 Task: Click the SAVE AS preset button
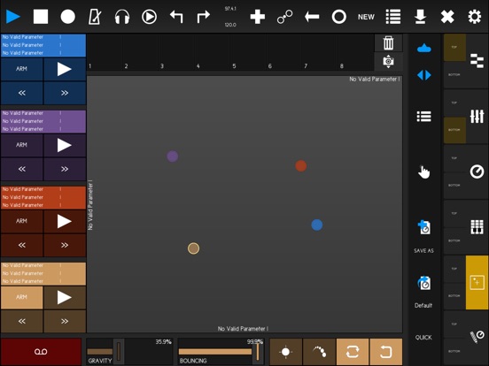click(423, 237)
